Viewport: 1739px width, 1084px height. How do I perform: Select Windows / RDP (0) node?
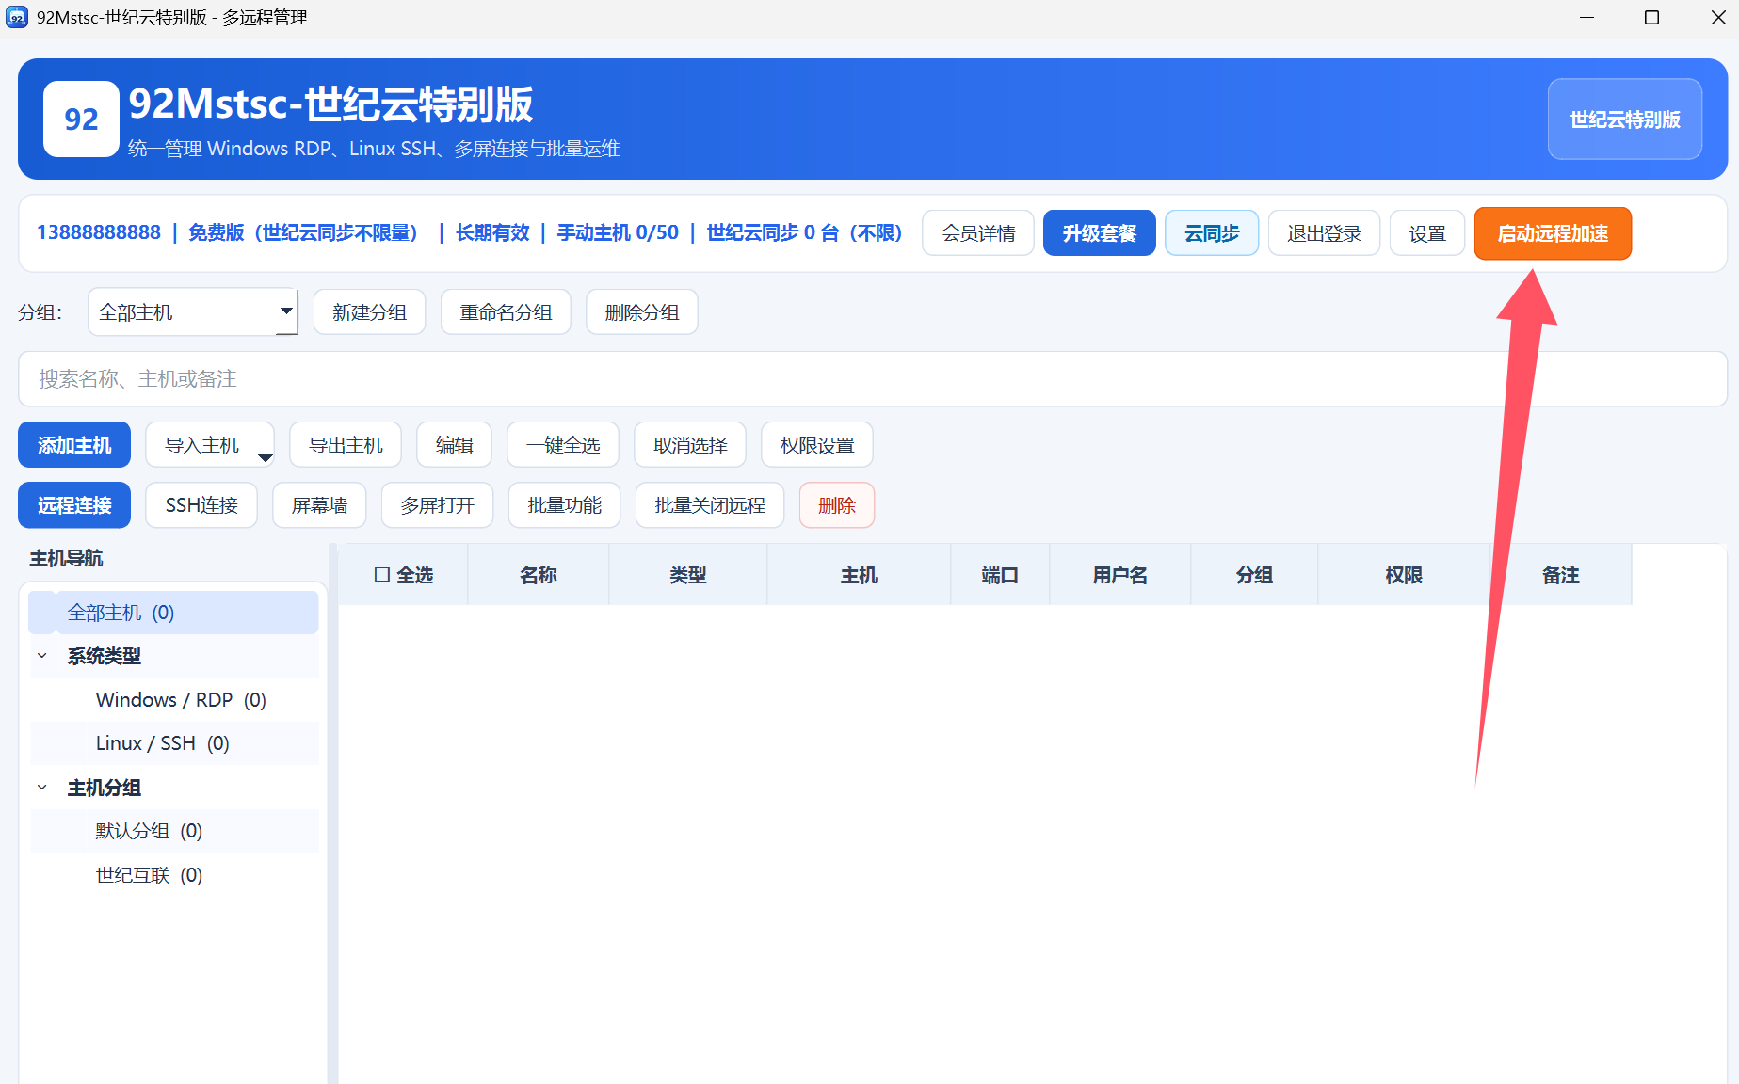181,700
